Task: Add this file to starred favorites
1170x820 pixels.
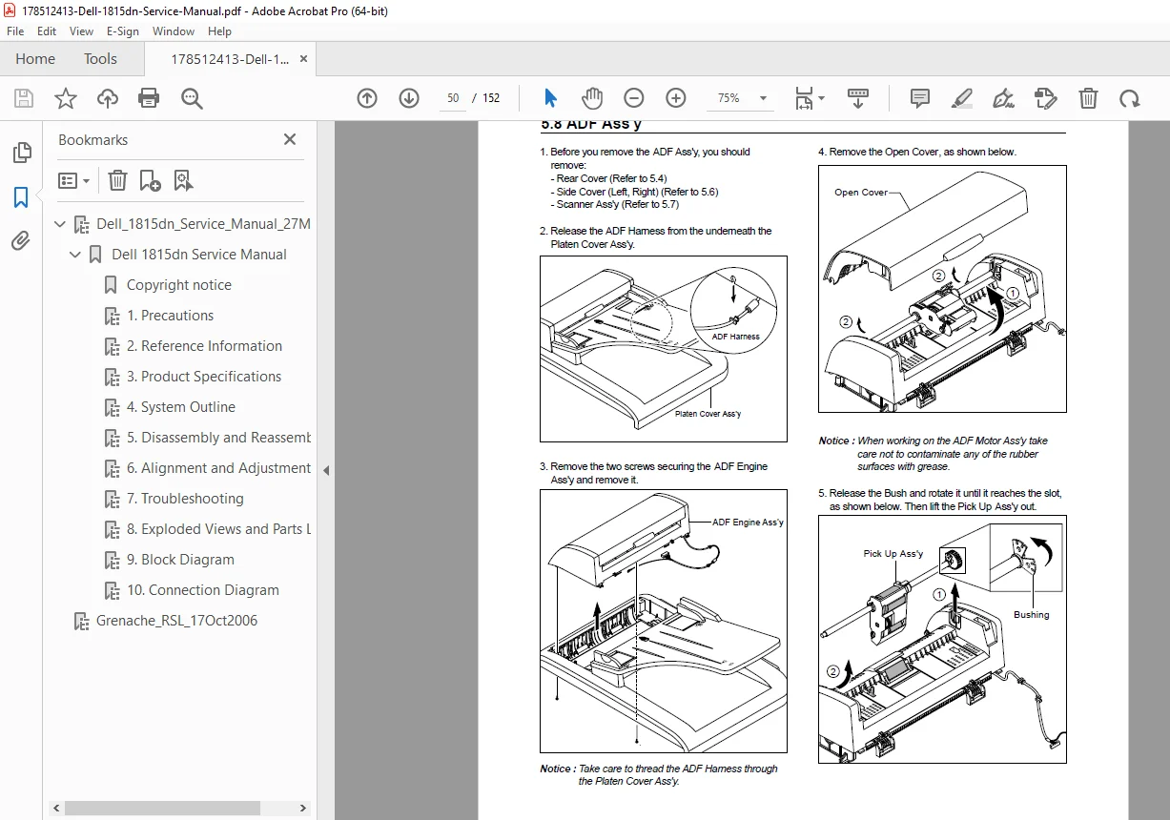Action: tap(66, 98)
